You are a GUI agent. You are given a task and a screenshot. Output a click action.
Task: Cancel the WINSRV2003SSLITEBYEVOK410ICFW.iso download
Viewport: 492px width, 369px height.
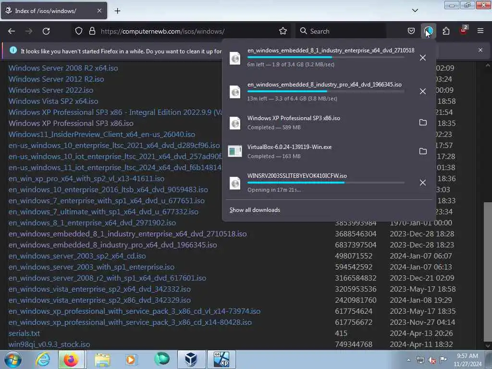(423, 183)
